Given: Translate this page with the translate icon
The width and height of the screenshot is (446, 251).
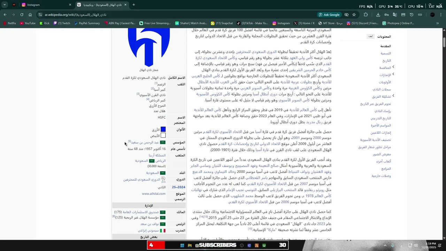Looking at the screenshot, I should click(395, 15).
